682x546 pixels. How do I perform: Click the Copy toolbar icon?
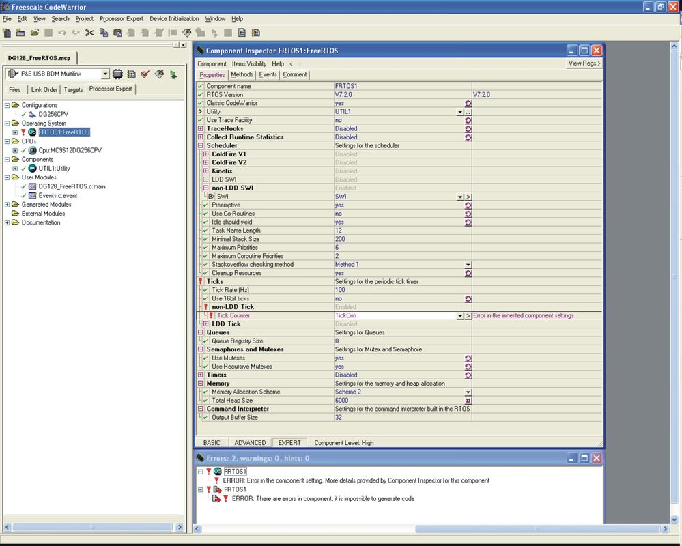click(104, 33)
